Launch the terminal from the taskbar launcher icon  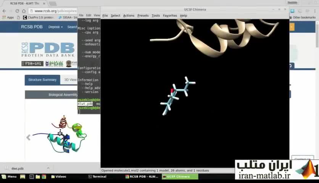32,177
